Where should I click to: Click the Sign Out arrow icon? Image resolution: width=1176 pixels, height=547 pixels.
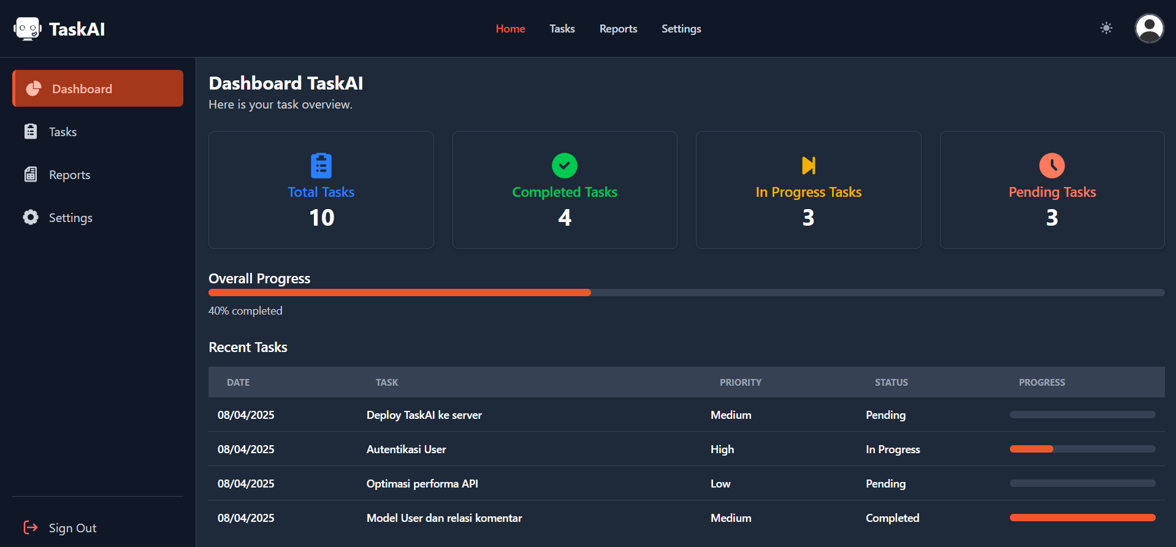tap(30, 527)
